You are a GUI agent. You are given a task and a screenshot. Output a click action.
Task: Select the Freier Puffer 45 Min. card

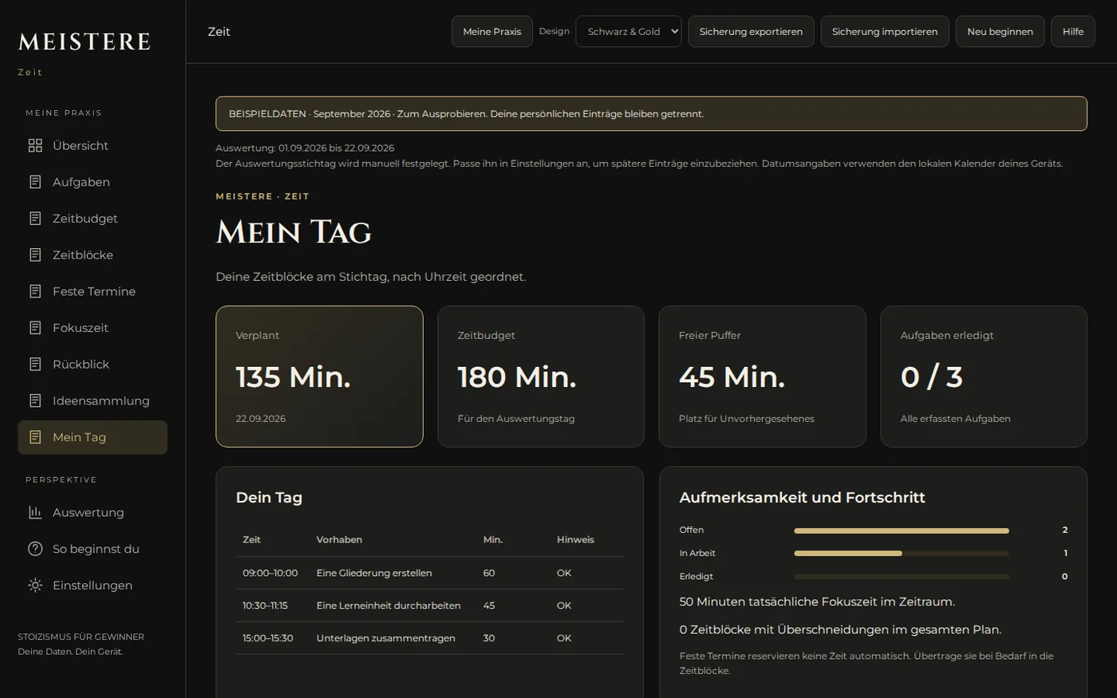(762, 377)
